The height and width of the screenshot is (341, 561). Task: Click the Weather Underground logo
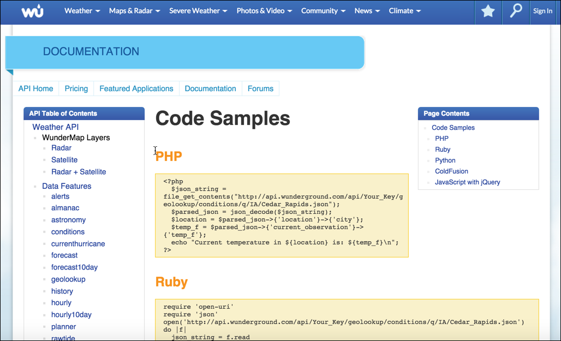coord(32,10)
